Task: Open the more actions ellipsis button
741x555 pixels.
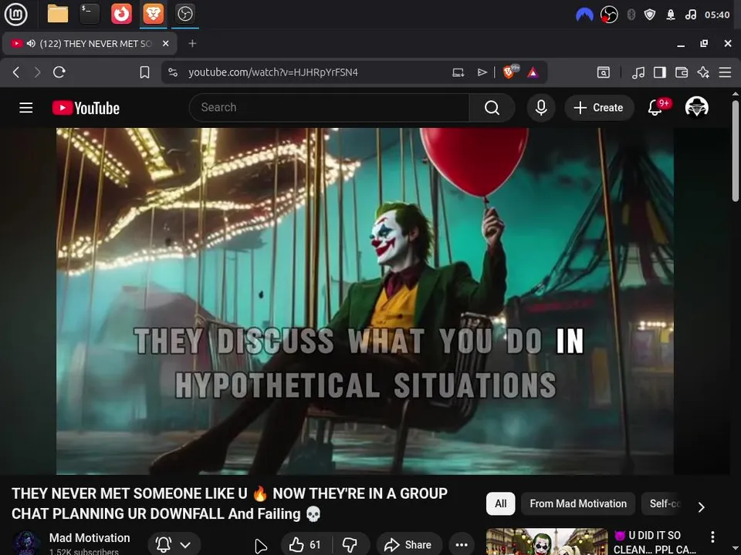Action: click(462, 545)
